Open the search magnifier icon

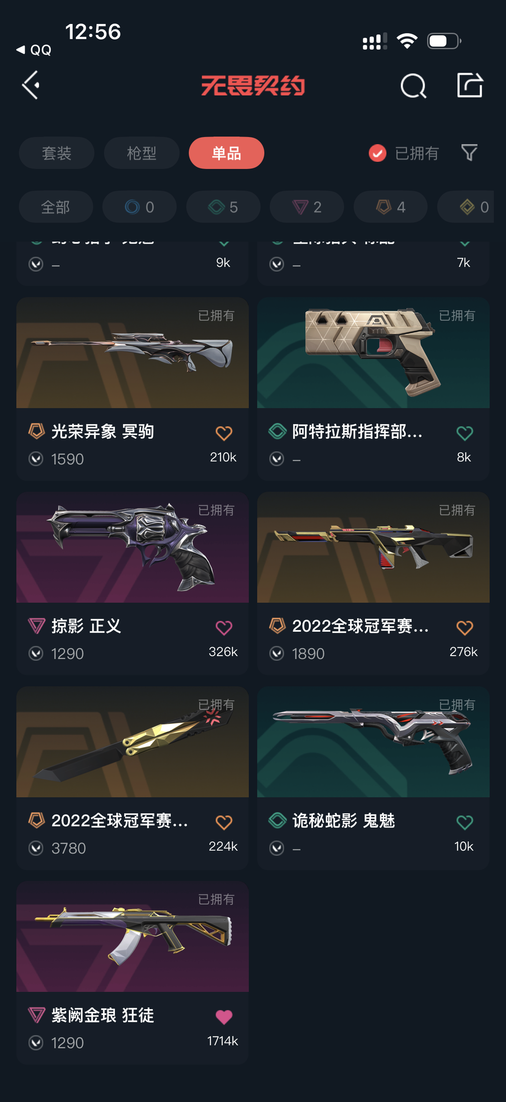pyautogui.click(x=413, y=85)
